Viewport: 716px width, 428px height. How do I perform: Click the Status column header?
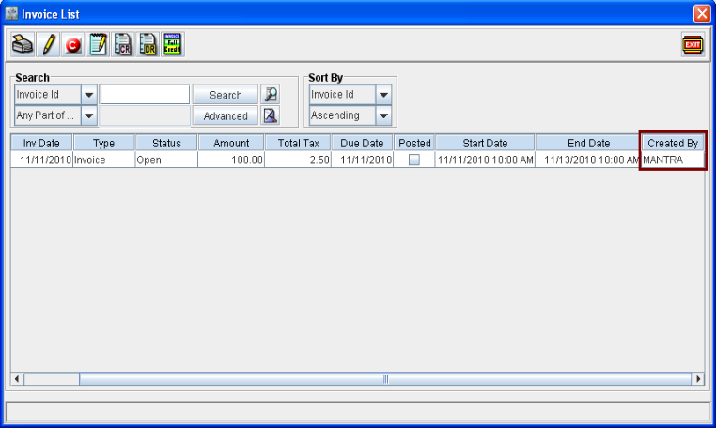pyautogui.click(x=166, y=143)
